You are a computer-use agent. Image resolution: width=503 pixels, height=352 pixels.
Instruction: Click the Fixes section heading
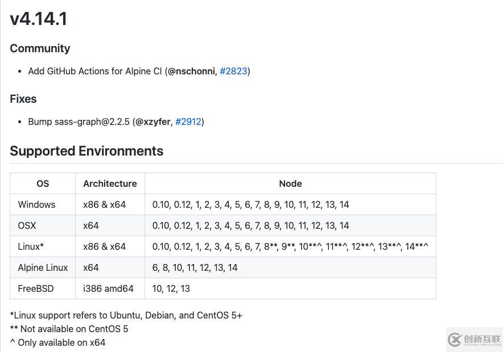tap(23, 99)
